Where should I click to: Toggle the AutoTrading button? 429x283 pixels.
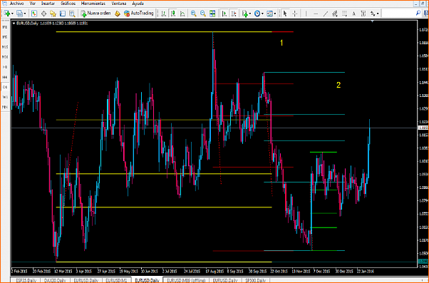pos(139,14)
